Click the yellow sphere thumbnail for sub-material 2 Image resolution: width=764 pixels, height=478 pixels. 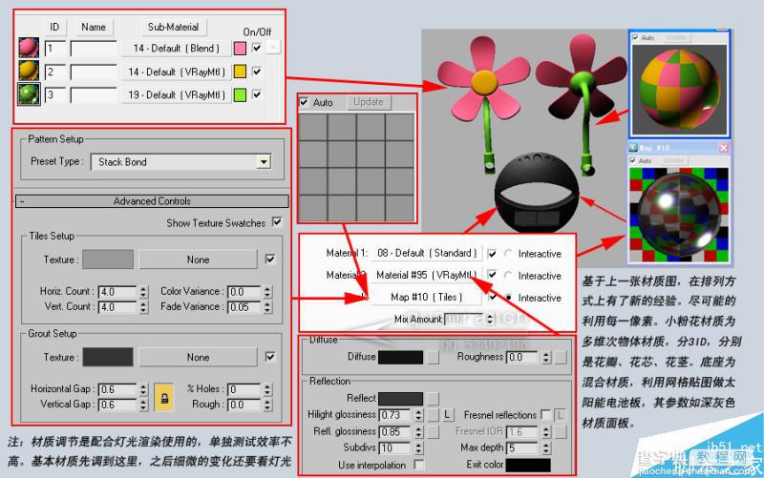(x=29, y=71)
